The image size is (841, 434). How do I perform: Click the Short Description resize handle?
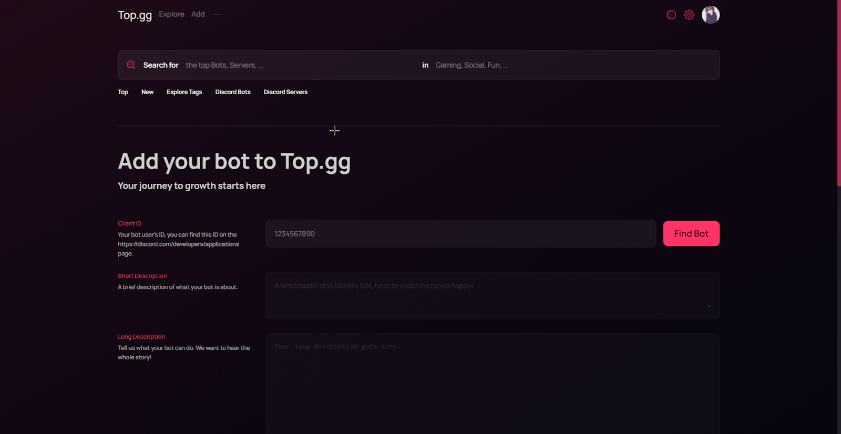[x=709, y=305]
